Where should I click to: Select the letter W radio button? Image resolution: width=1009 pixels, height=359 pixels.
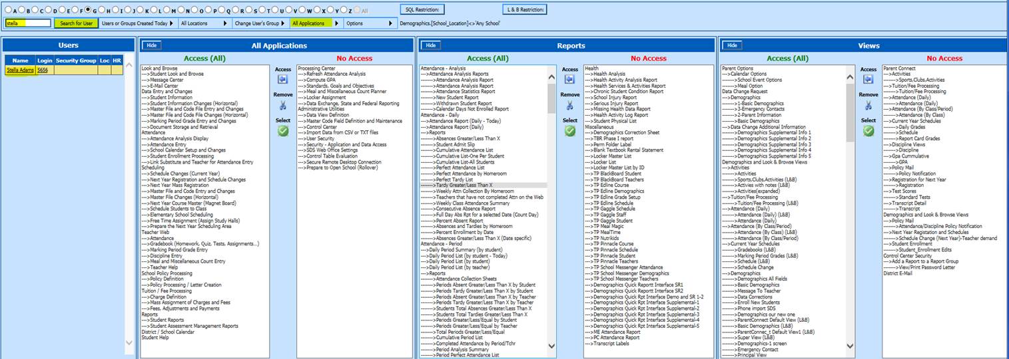(x=301, y=10)
